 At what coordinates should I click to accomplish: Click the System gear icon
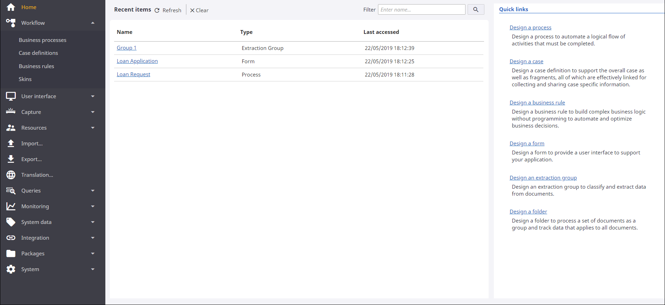tap(11, 269)
